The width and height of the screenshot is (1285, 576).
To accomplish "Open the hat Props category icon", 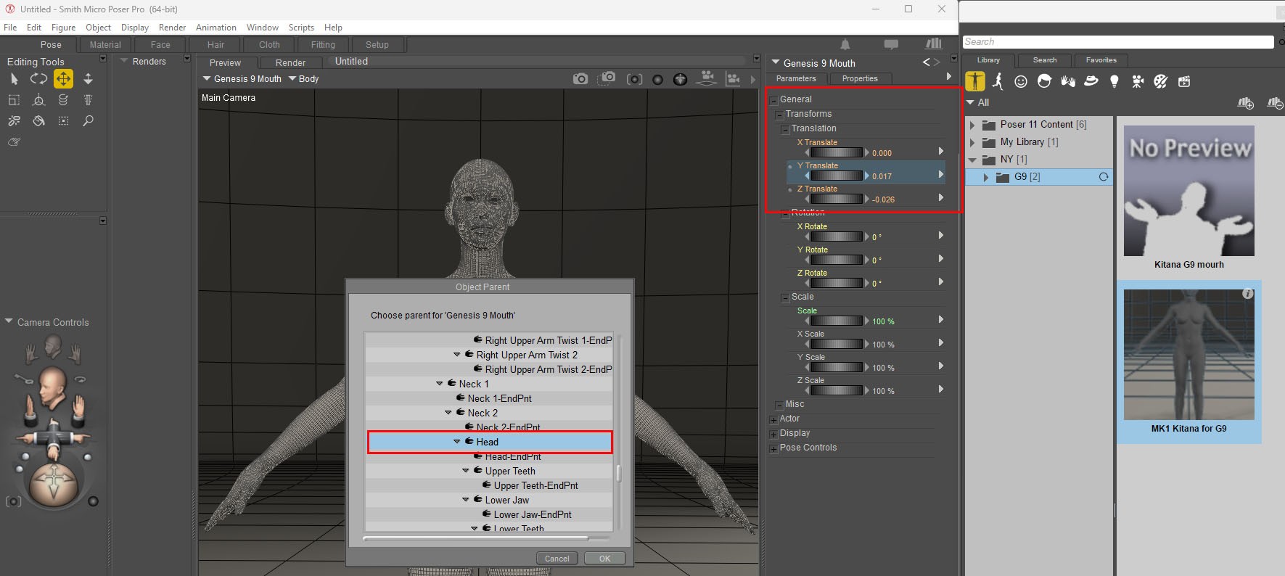I will click(x=1091, y=81).
